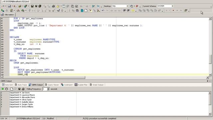Expand the dropdown arrow beside open folder icon
Image resolution: width=213 pixels, height=120 pixels.
pyautogui.click(x=23, y=6)
